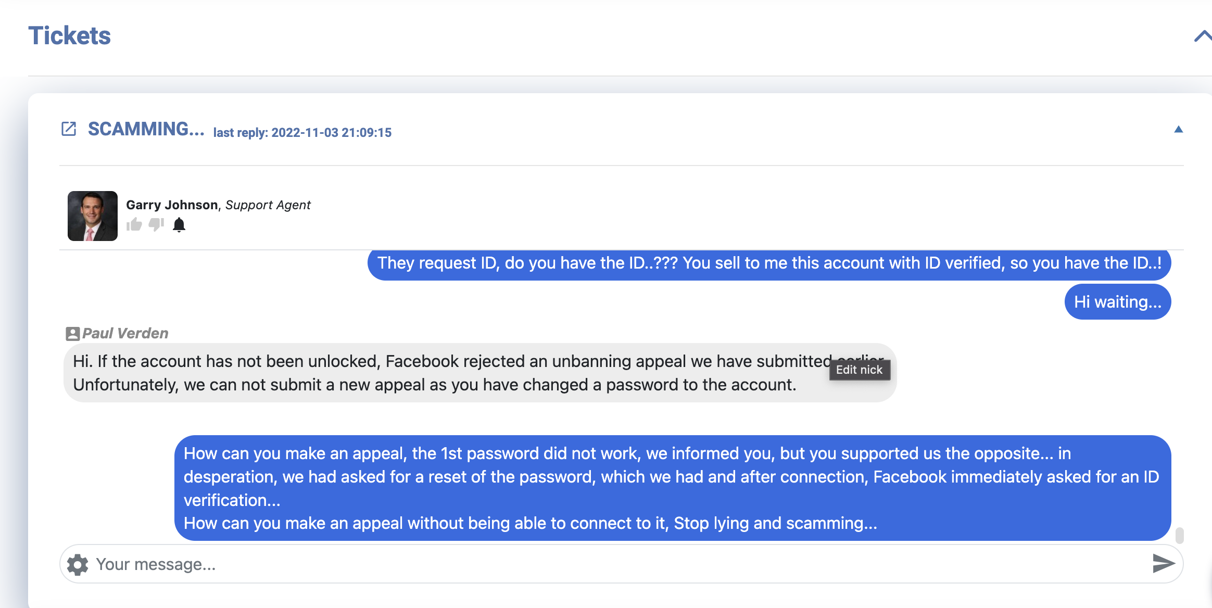Click the Tickets heading
Image resolution: width=1212 pixels, height=608 pixels.
click(69, 36)
